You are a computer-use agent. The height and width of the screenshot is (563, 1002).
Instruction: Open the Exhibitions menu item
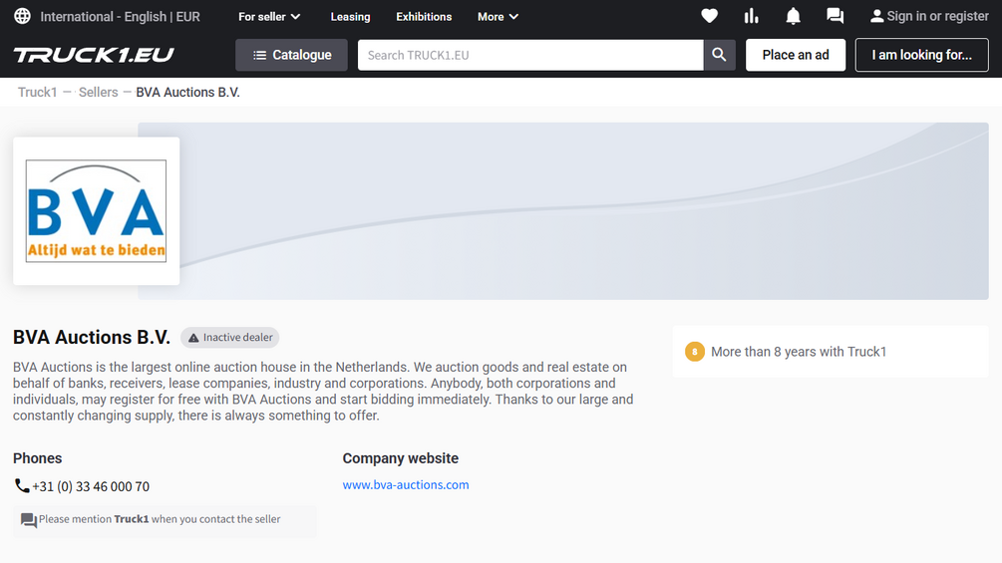[424, 17]
